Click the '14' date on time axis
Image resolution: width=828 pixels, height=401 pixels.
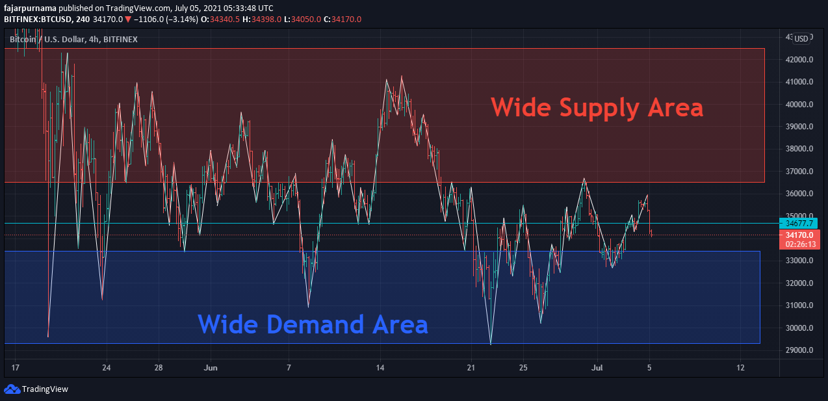(380, 368)
